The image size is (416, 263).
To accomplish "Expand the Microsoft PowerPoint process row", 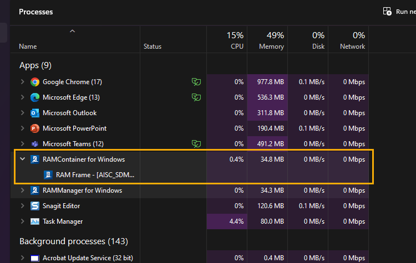I will tap(23, 128).
